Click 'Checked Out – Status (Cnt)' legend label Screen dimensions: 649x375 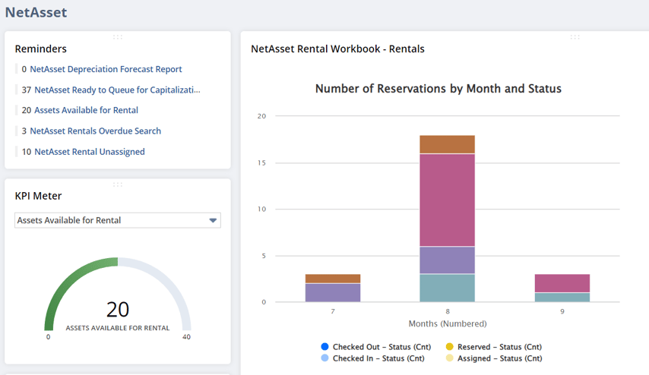pyautogui.click(x=381, y=347)
